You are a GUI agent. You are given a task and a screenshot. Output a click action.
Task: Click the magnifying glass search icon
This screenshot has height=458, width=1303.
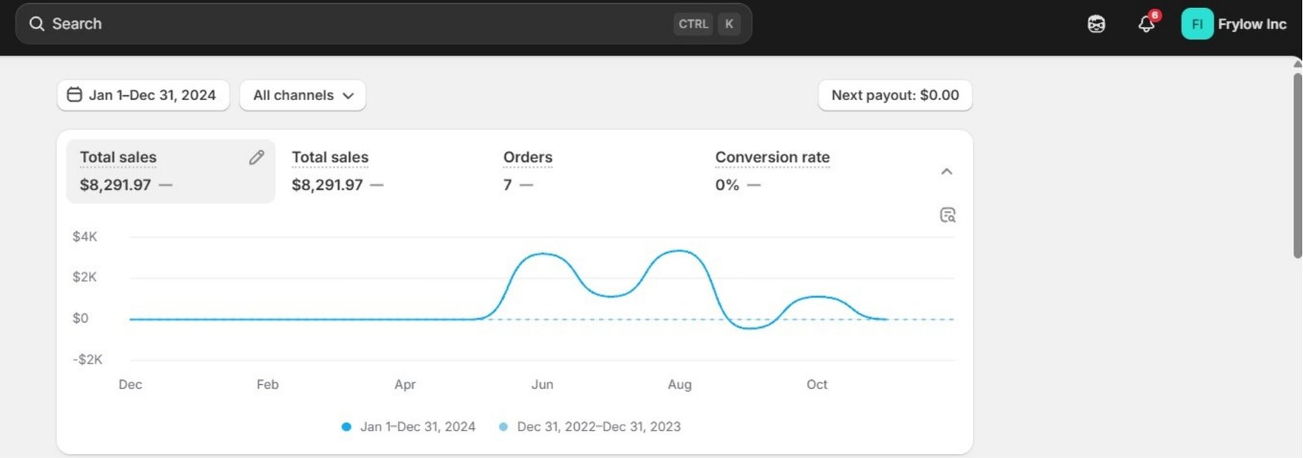(37, 24)
